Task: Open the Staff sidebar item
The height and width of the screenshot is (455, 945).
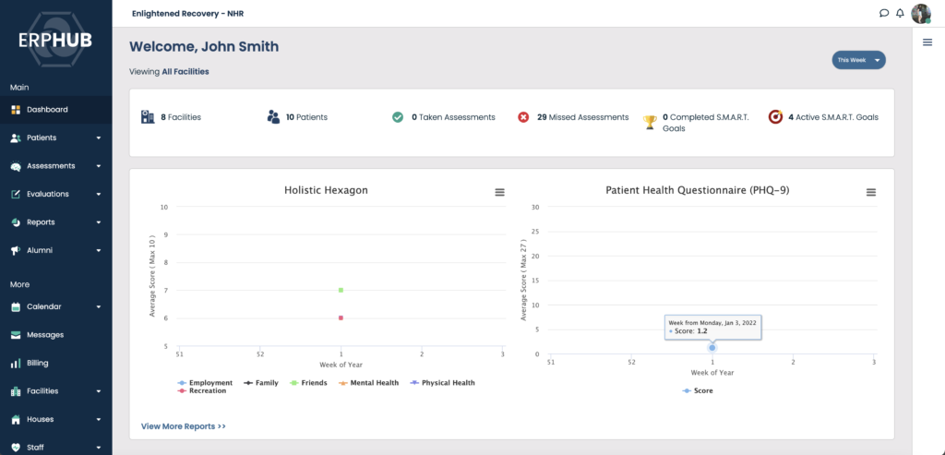Action: [56, 448]
